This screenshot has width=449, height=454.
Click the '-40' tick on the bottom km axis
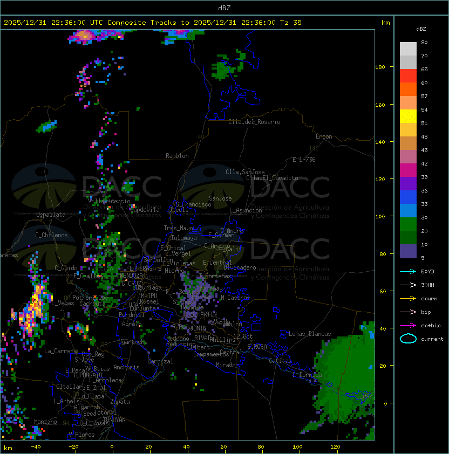36,447
